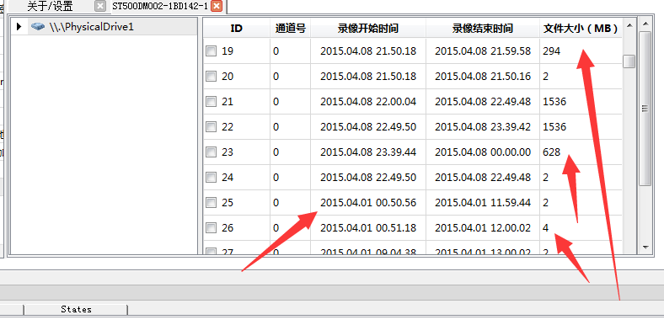This screenshot has height=325, width=664.
Task: Tick the checkbox for record ID 21
Action: [x=211, y=102]
